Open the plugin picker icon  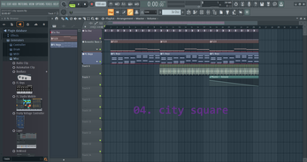228,12
